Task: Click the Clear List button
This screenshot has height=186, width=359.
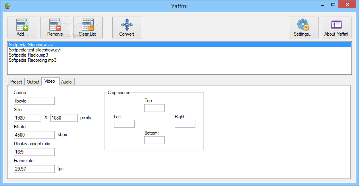Action: tap(88, 27)
